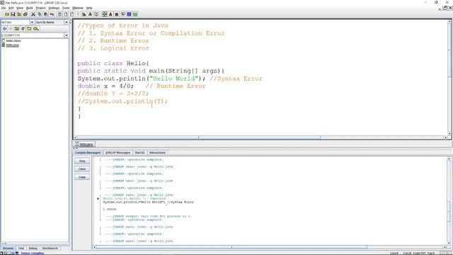Click the refresh icon in browser panel

[x=23, y=28]
